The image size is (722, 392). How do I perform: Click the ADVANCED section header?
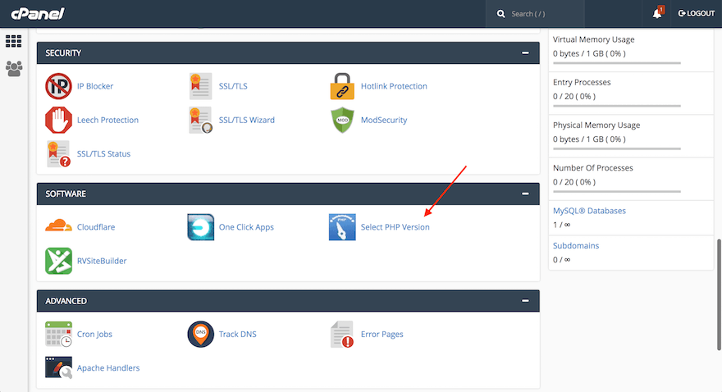pyautogui.click(x=288, y=300)
